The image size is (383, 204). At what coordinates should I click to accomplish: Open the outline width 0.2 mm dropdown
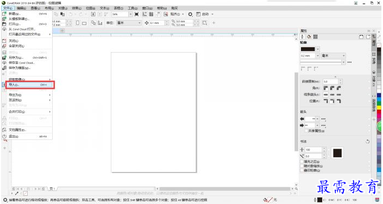[x=318, y=56]
